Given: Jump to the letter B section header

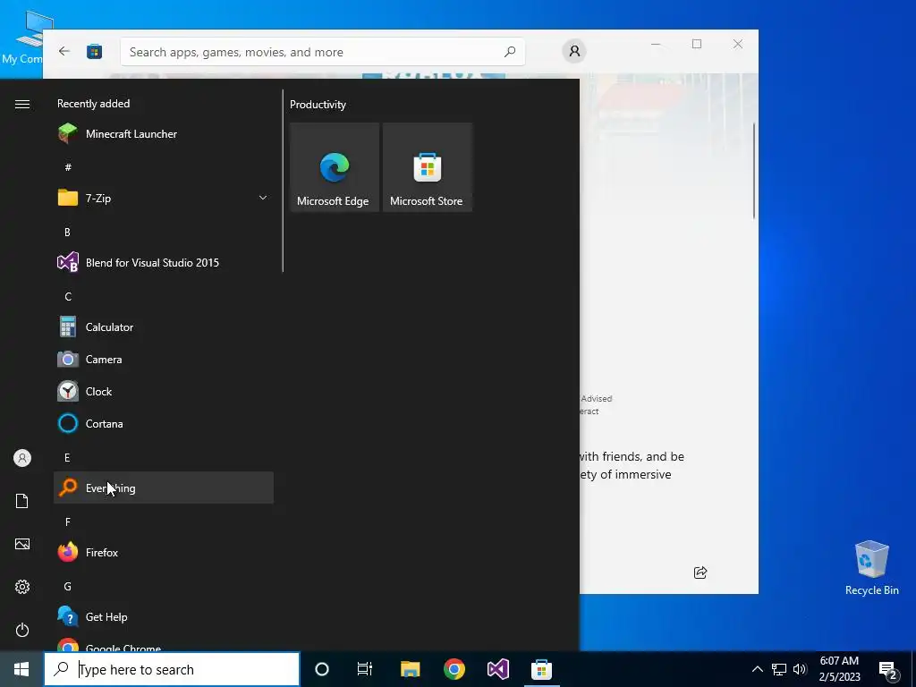Looking at the screenshot, I should 67,232.
